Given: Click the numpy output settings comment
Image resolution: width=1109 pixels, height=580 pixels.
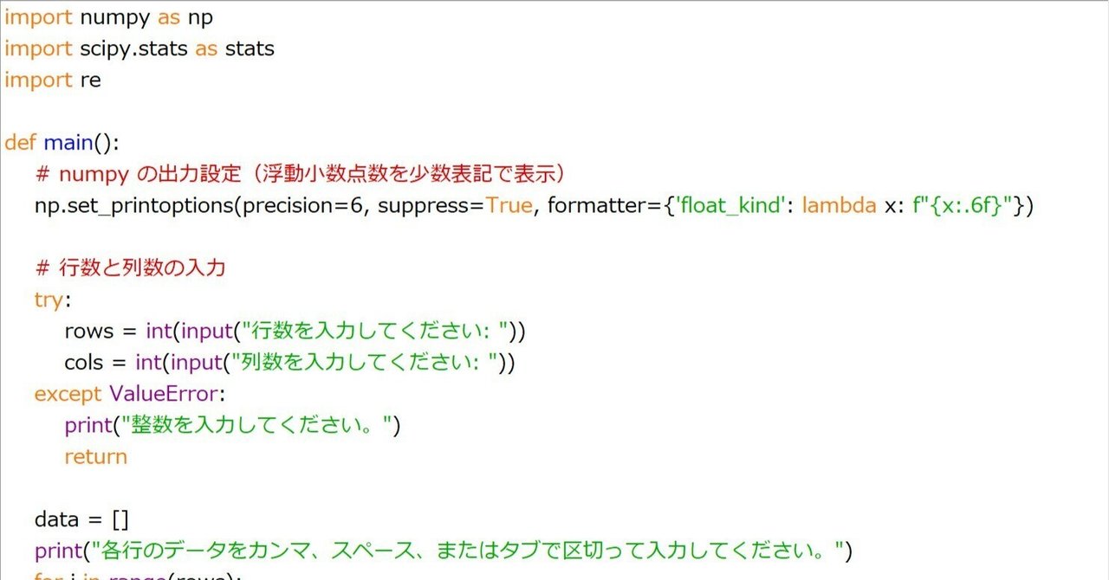Looking at the screenshot, I should tap(302, 174).
